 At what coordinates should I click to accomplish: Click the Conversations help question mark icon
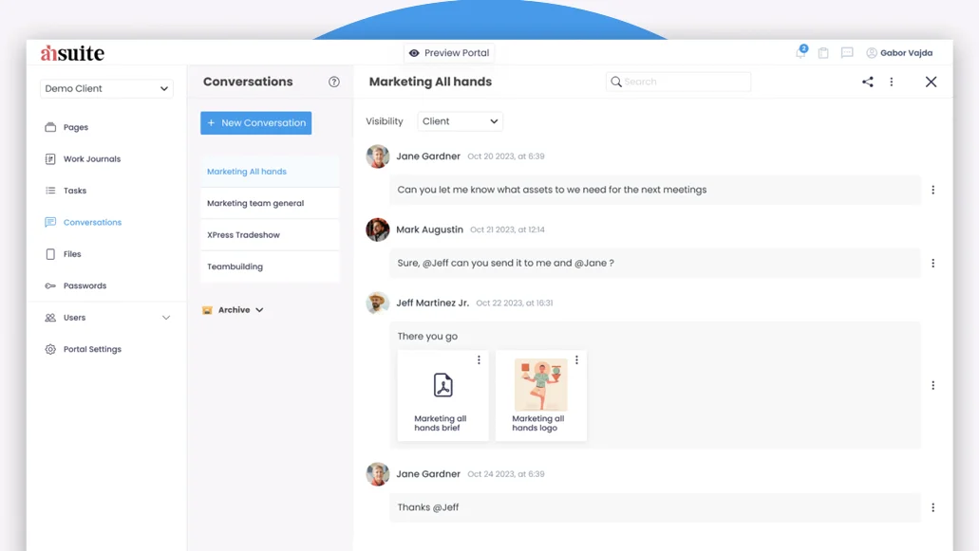pyautogui.click(x=334, y=83)
